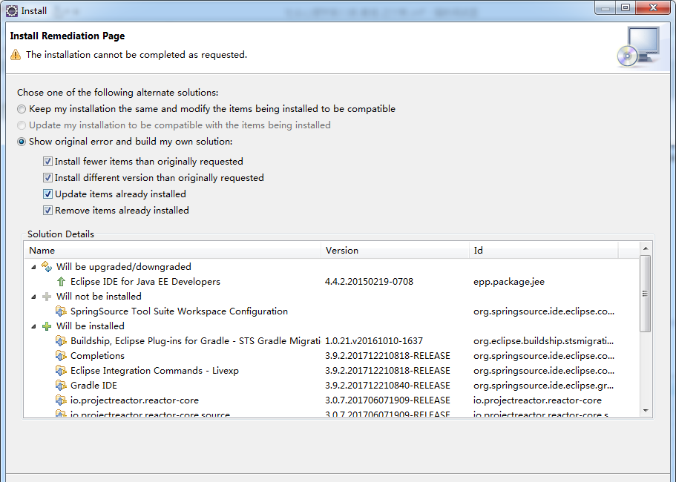Select 'Will not be installed' tree row
676x482 pixels.
(99, 297)
